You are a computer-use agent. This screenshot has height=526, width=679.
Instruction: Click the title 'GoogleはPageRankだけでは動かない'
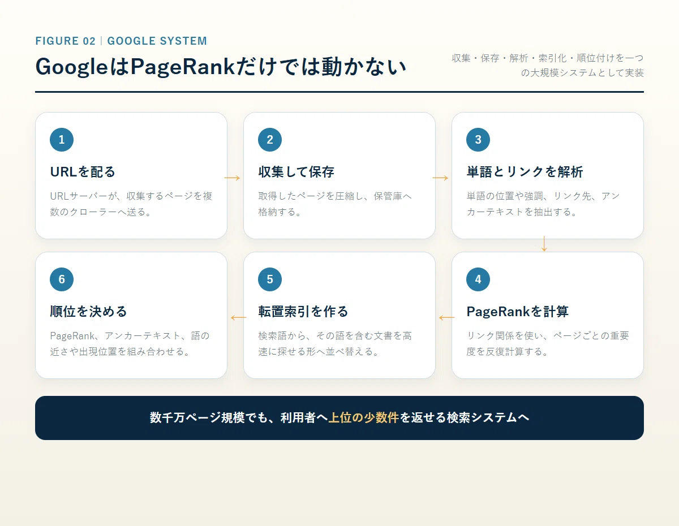[x=221, y=67]
